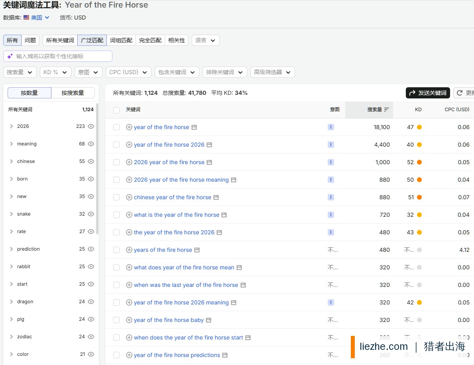
Task: Expand the 'chinese' keyword group
Action: [12, 161]
